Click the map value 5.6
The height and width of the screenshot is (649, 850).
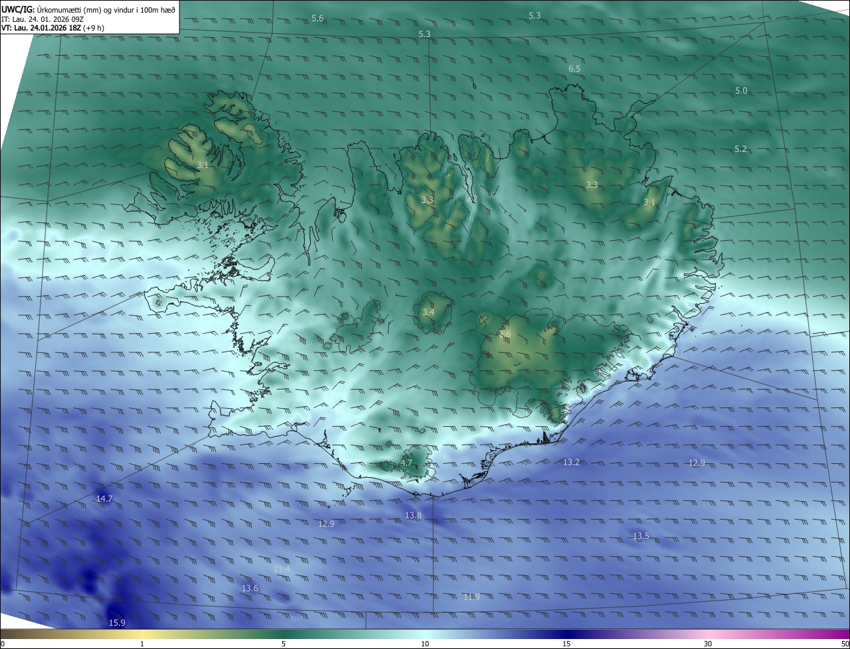pos(317,19)
